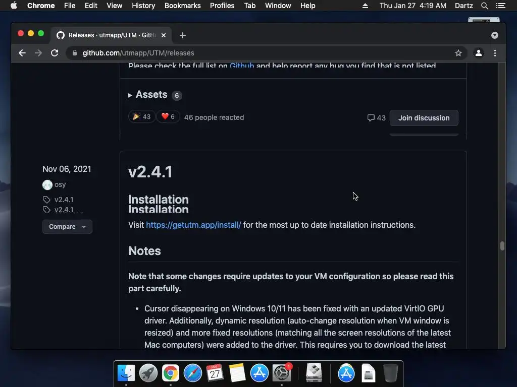Expand the Assets 6 section
This screenshot has width=517, height=387.
[154, 95]
